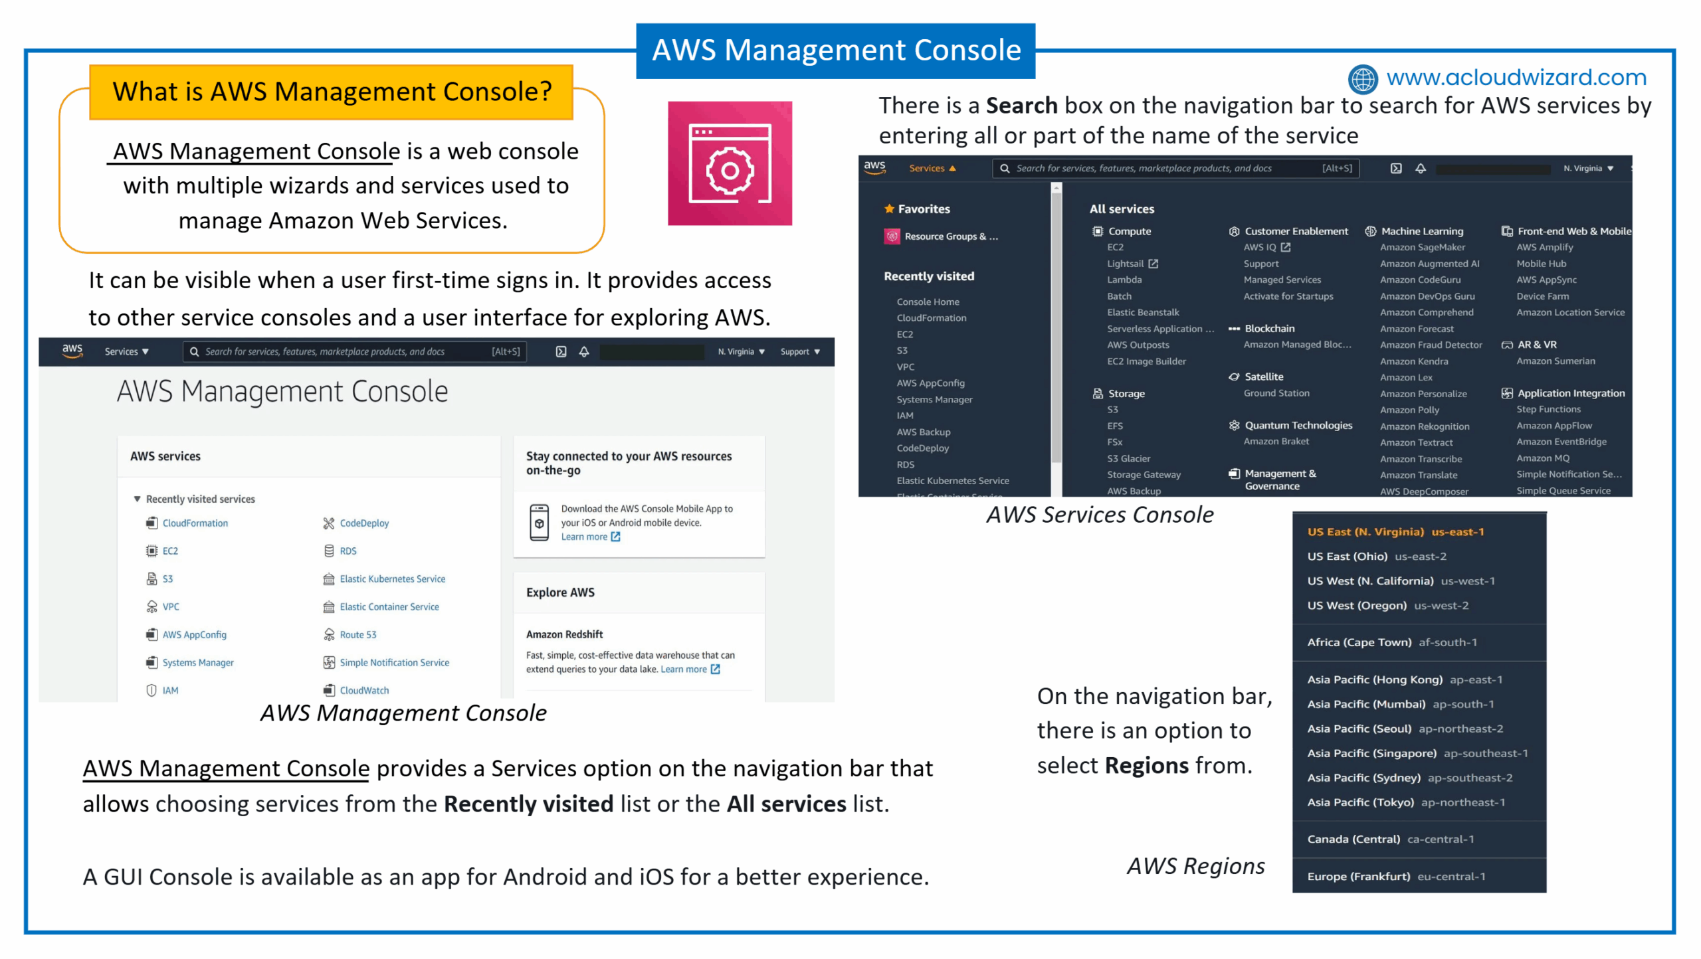Click Learn more for Amazon Redshift
This screenshot has width=1701, height=959.
pos(690,669)
